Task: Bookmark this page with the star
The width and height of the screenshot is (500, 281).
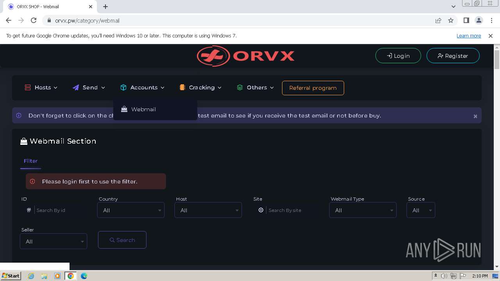Action: pos(451,20)
